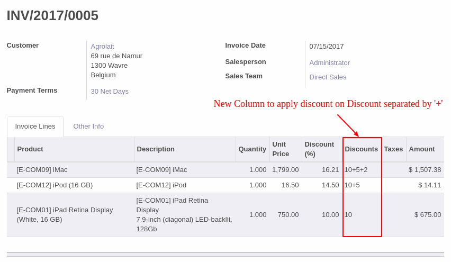Click the Discount (%) column header
This screenshot has height=262, width=451.
(x=319, y=149)
